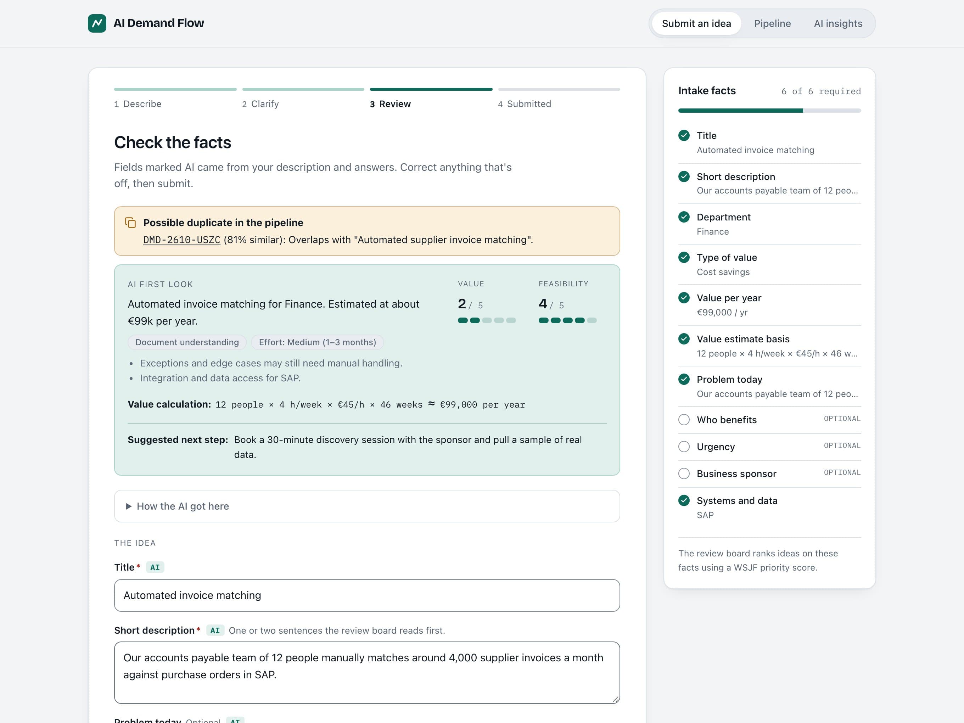Click the check icon next to Problem today fact
Image resolution: width=964 pixels, height=723 pixels.
point(684,380)
